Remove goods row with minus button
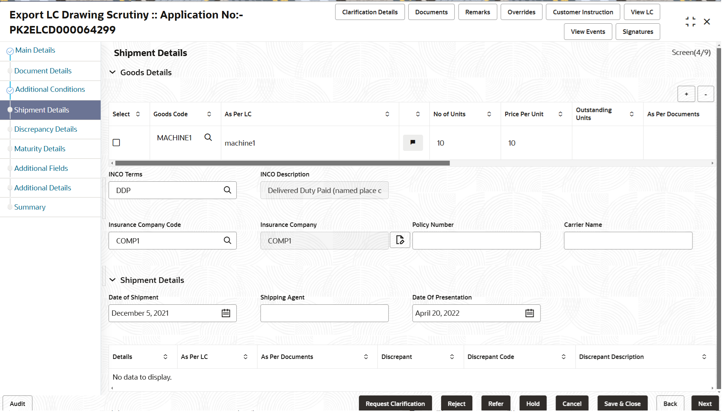This screenshot has width=723, height=412. (706, 94)
